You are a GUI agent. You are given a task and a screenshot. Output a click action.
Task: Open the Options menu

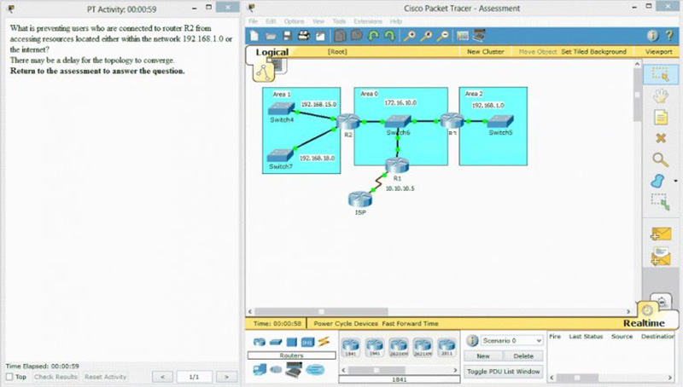point(294,21)
